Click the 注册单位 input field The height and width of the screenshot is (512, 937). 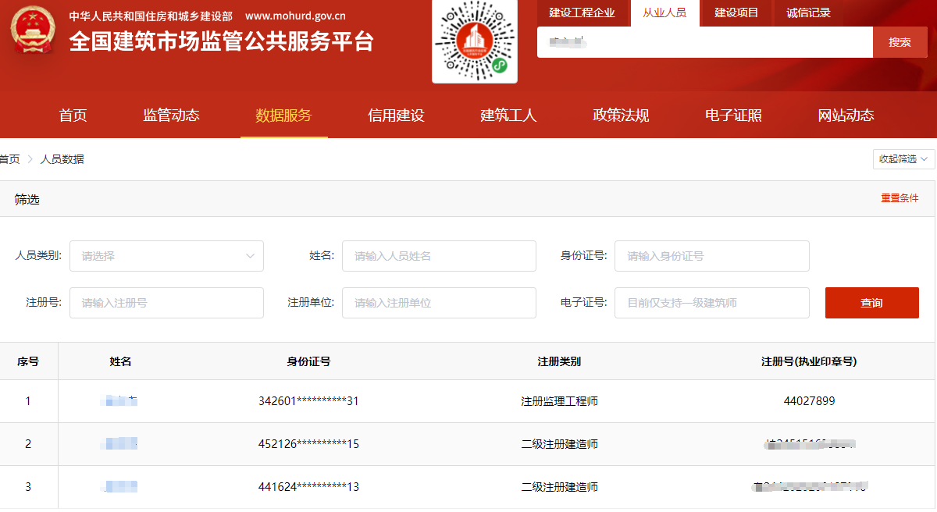click(x=439, y=303)
